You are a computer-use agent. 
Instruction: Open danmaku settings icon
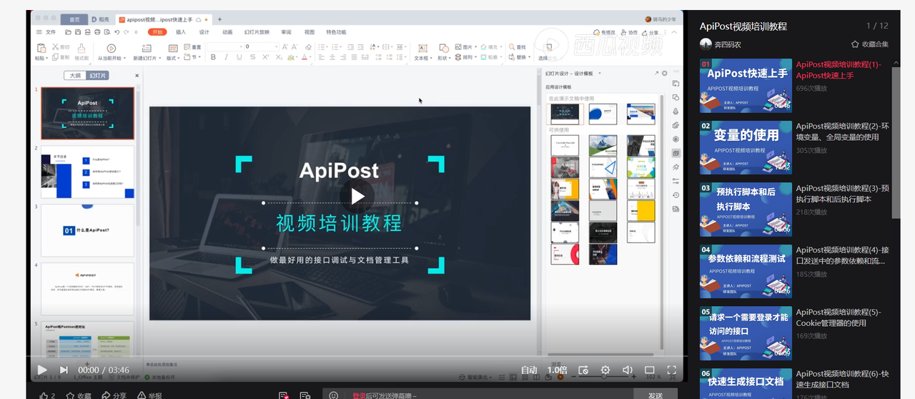[305, 395]
